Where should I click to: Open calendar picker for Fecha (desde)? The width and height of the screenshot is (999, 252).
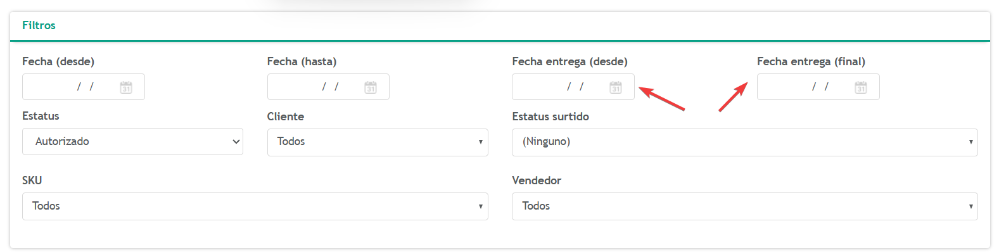click(x=126, y=87)
